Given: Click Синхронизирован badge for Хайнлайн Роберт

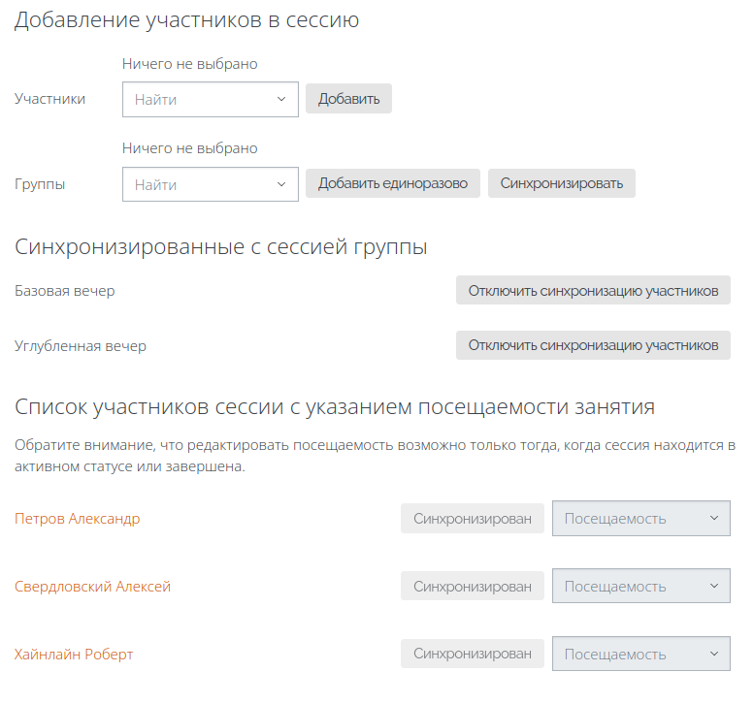Looking at the screenshot, I should point(473,654).
